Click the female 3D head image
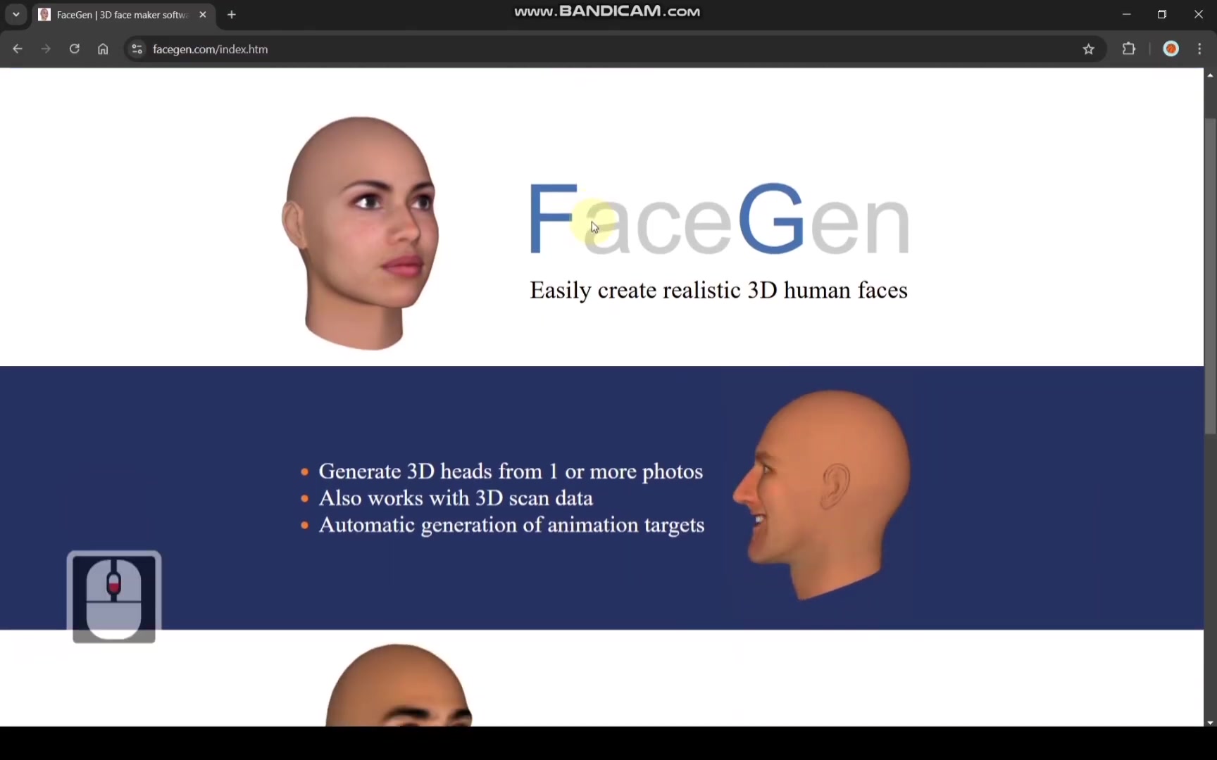Viewport: 1217px width, 760px height. coord(360,233)
